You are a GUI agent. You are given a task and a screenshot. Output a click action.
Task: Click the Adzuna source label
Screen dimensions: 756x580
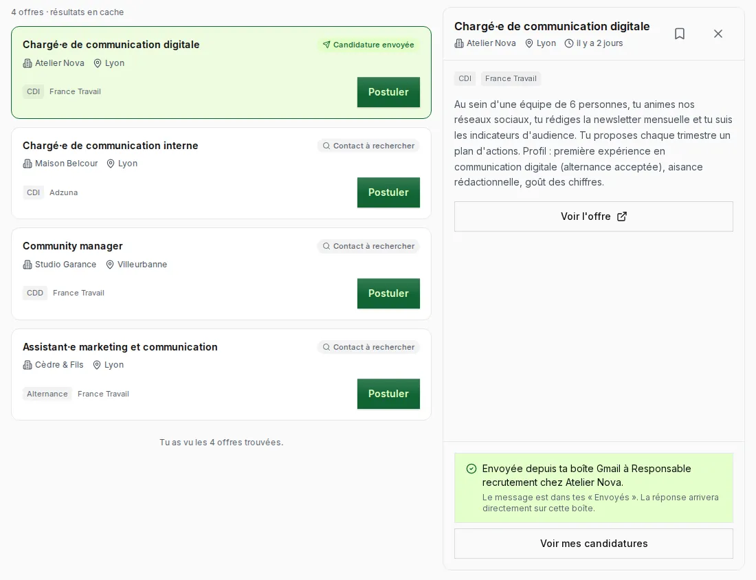point(64,192)
